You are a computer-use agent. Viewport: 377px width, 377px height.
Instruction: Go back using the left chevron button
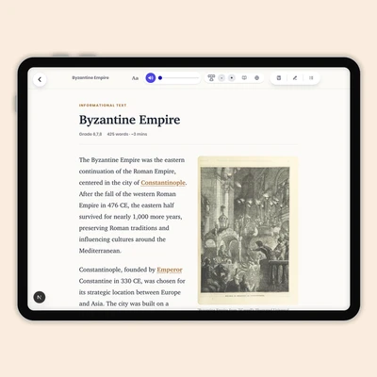pyautogui.click(x=40, y=79)
